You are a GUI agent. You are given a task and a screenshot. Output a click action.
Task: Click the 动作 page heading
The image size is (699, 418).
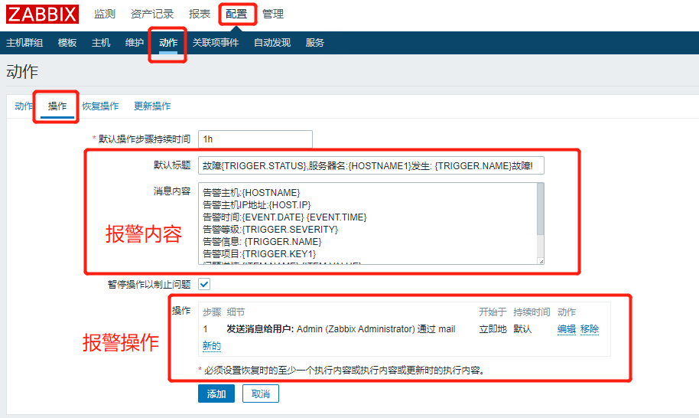pos(22,72)
